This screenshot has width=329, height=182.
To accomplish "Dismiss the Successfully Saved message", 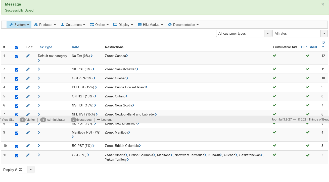I will (323, 4).
